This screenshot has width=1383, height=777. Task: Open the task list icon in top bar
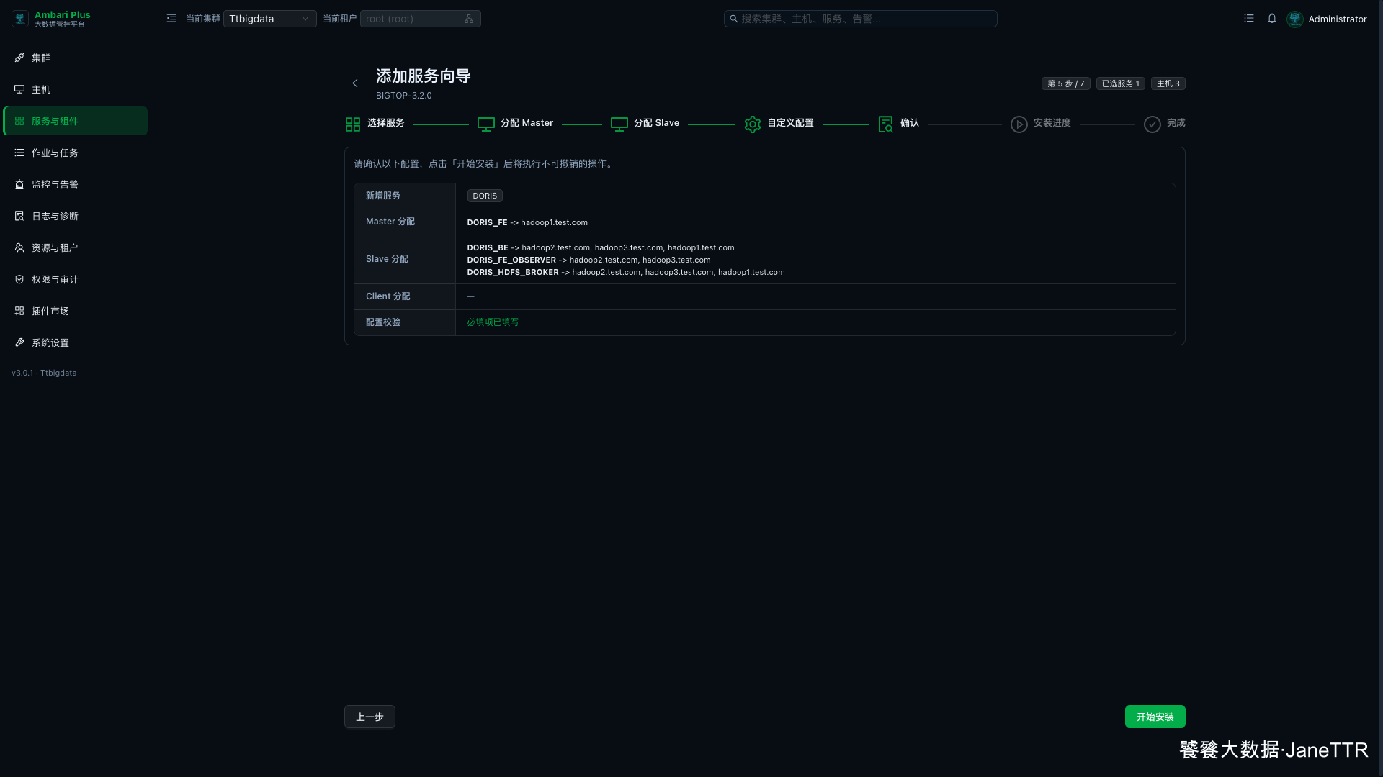tap(1249, 19)
